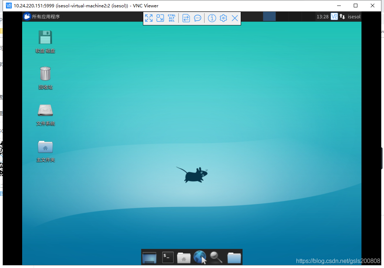Launch the web browser globe icon

200,257
